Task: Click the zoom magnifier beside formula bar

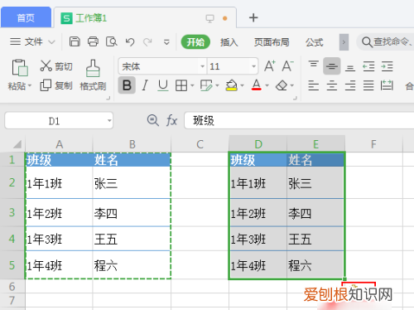Action: pos(152,120)
